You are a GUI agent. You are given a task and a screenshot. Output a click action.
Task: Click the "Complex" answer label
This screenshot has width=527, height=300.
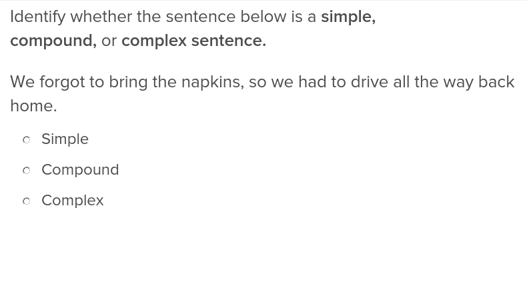72,201
